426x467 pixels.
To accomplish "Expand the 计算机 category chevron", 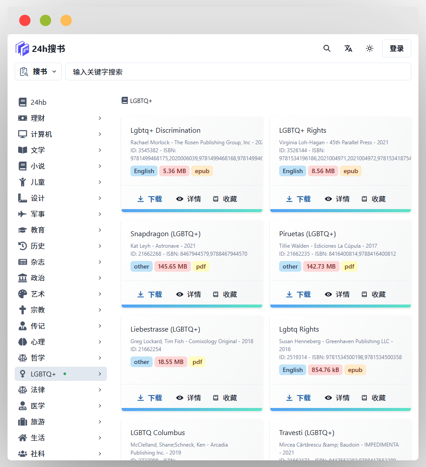I will pyautogui.click(x=100, y=134).
